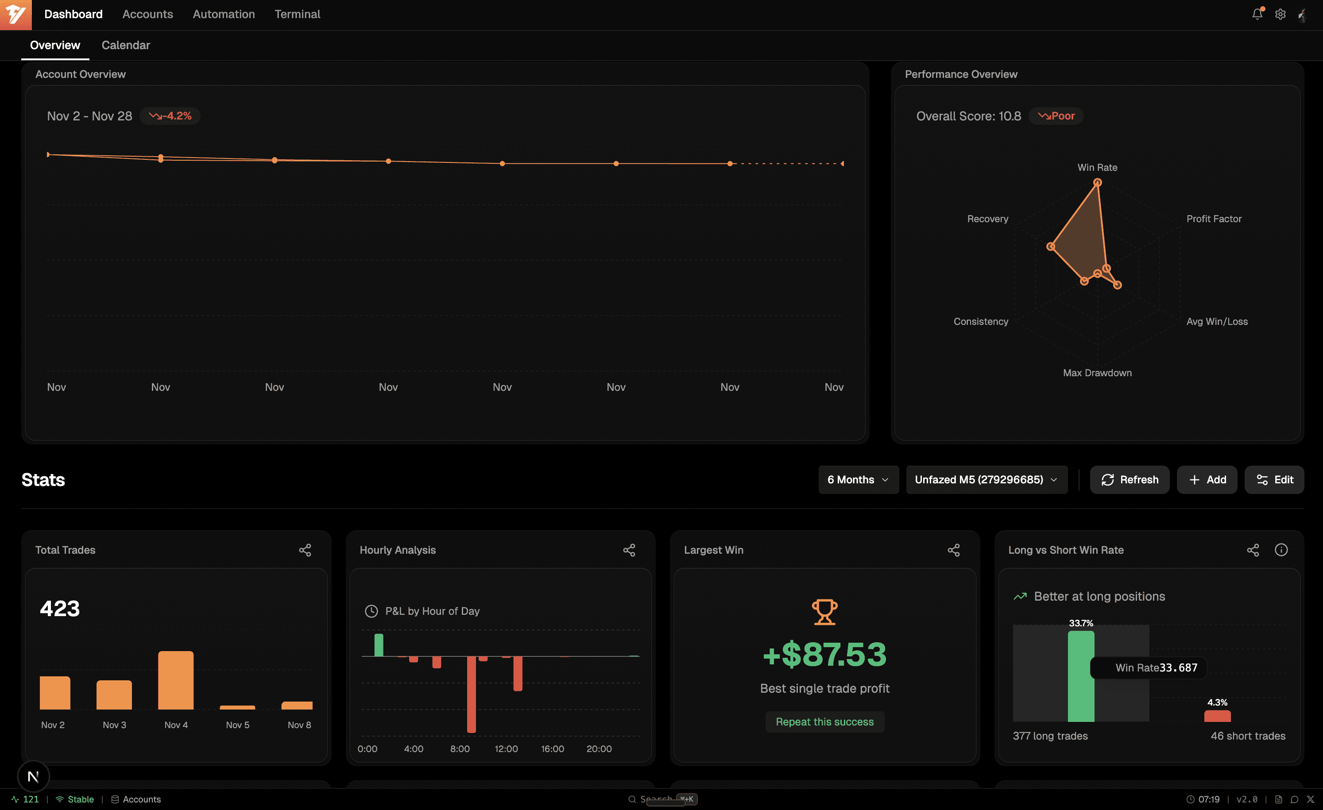The height and width of the screenshot is (810, 1323).
Task: Open the documentation icon in status bar
Action: (1278, 799)
